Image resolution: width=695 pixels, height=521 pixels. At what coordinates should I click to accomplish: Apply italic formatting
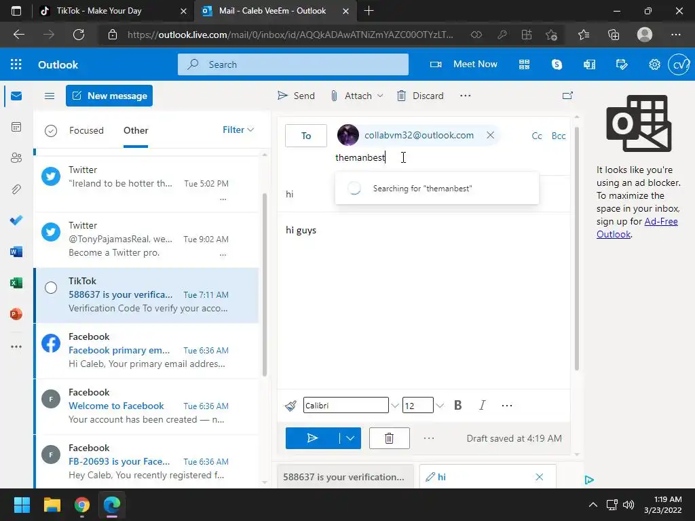pos(482,406)
